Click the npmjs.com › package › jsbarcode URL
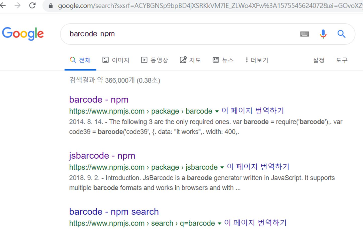The image size is (363, 229). (x=143, y=167)
